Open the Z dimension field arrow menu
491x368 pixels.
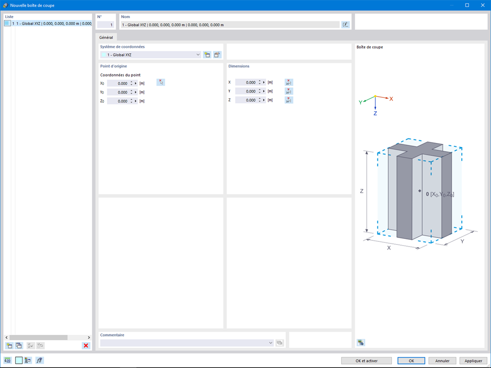click(x=264, y=100)
